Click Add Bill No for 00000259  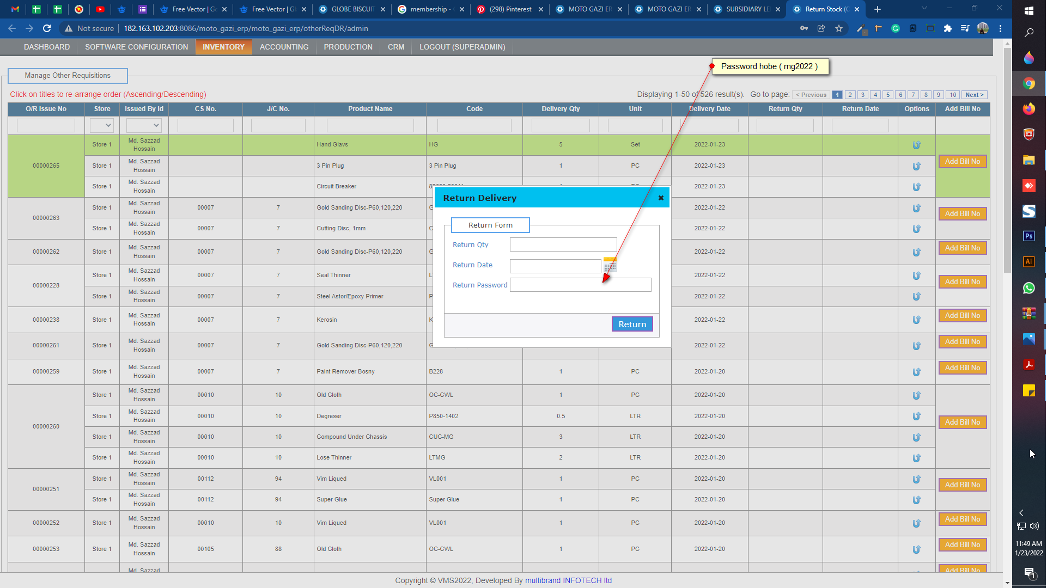pos(962,368)
